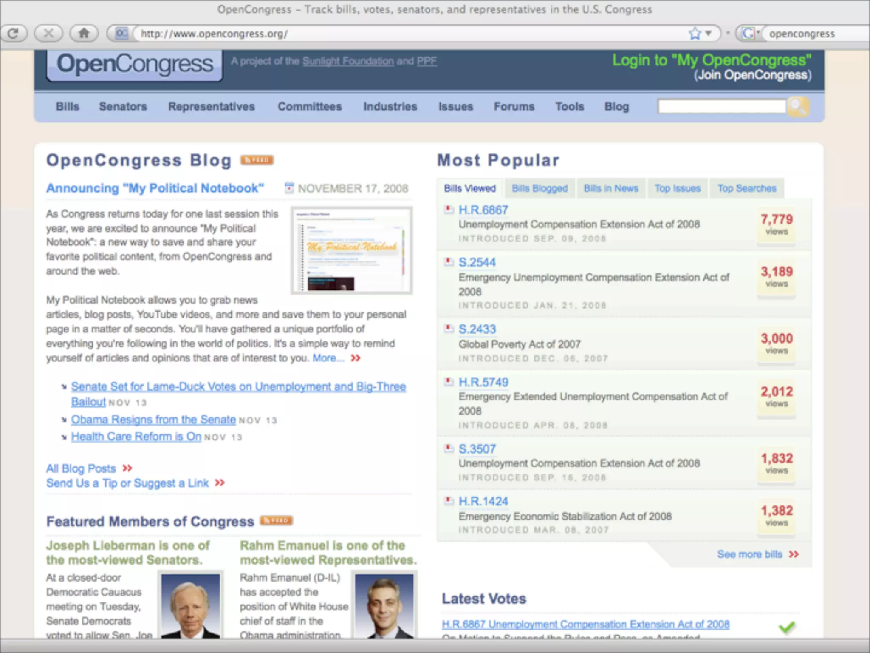Open My Political Notebook screenshot thumbnail
The image size is (870, 653).
pos(352,251)
